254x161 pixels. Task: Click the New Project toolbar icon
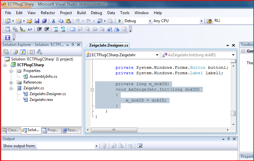coord(8,21)
